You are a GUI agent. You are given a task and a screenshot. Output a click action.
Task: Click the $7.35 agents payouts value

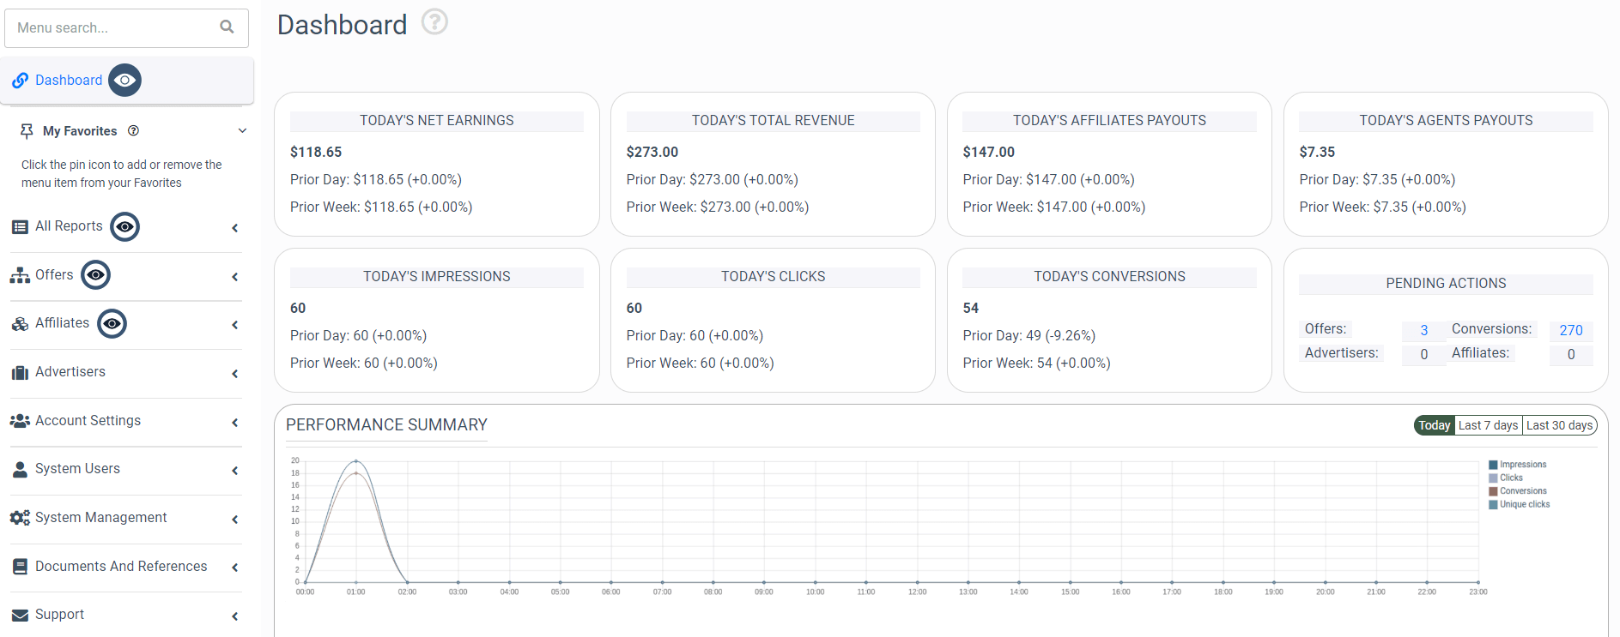[x=1318, y=153]
